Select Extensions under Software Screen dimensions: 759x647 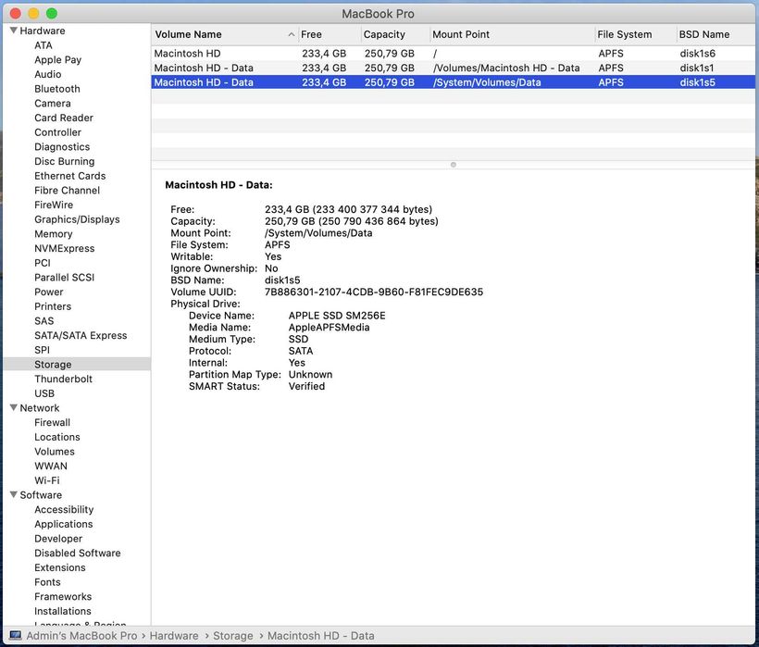coord(59,567)
